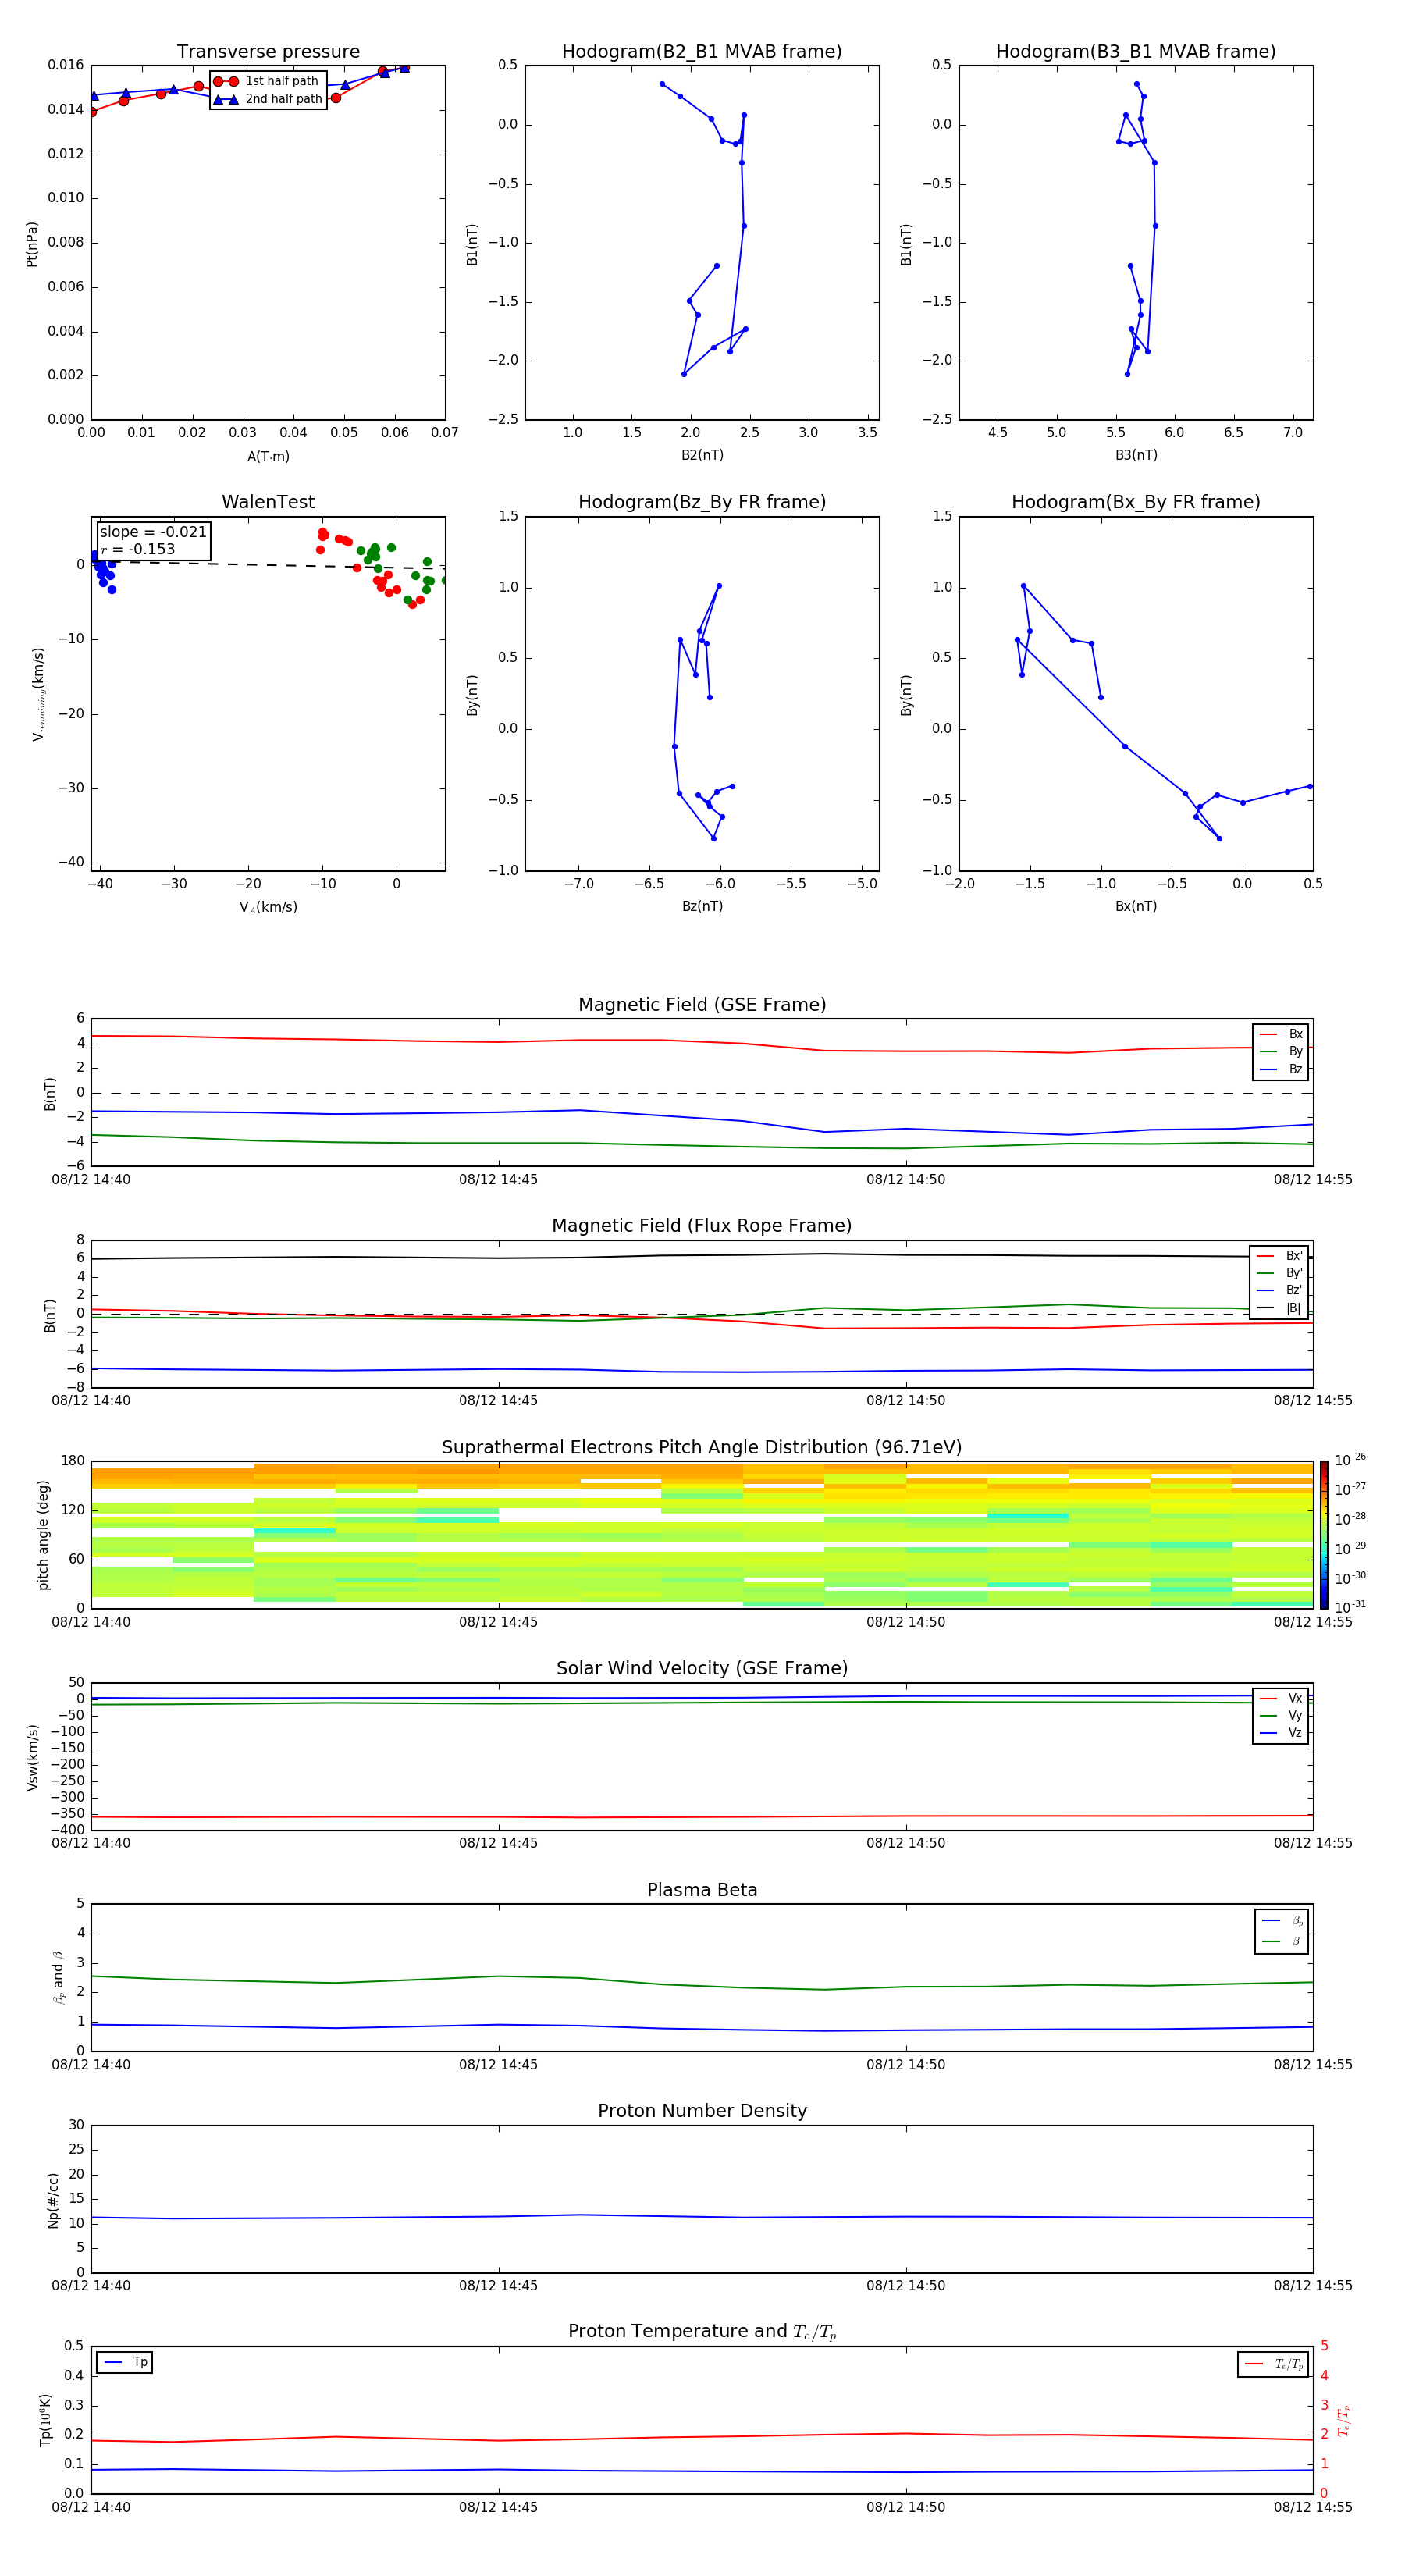This screenshot has height=2576, width=1405.
Task: Click the 'VA(km/s)' x-axis label
Action: pos(268,907)
